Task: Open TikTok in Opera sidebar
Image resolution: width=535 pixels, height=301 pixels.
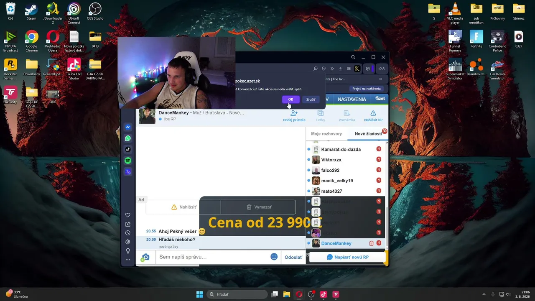Action: coord(128,149)
